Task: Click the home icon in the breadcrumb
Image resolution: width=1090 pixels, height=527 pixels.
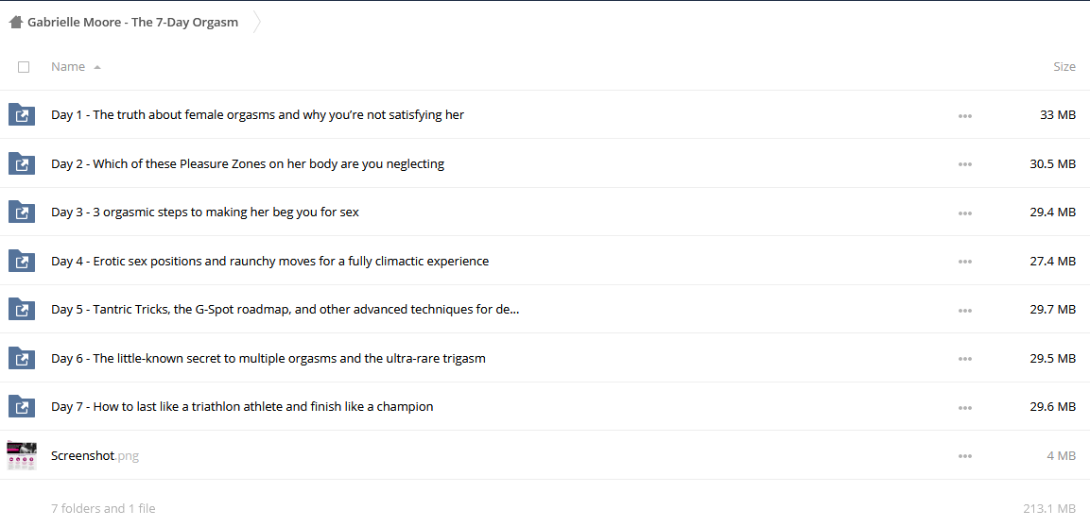Action: click(x=16, y=23)
